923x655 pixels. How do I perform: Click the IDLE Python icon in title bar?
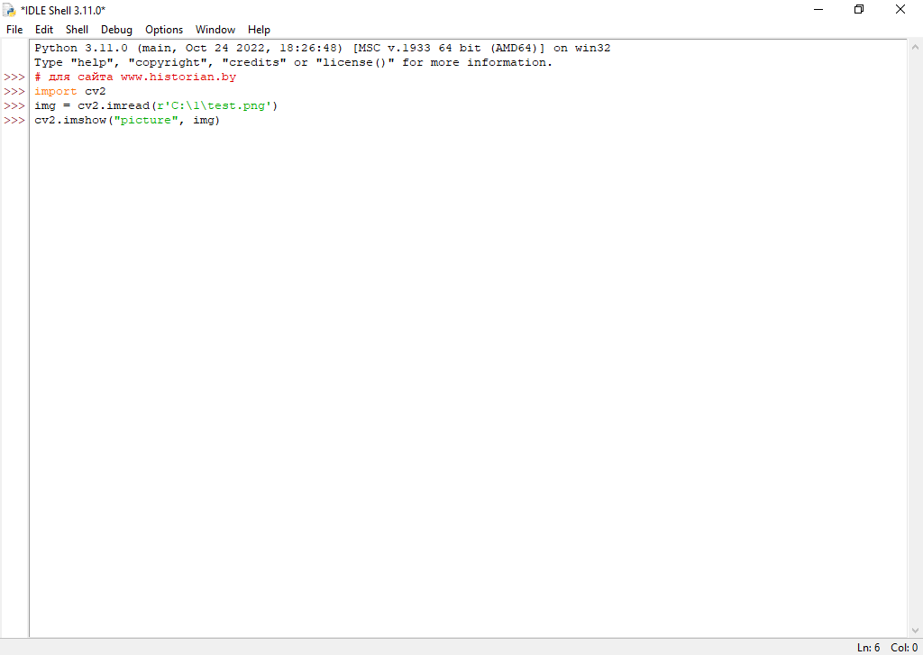click(10, 10)
